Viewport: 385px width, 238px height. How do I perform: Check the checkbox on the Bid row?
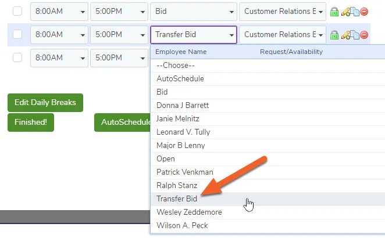coord(17,11)
